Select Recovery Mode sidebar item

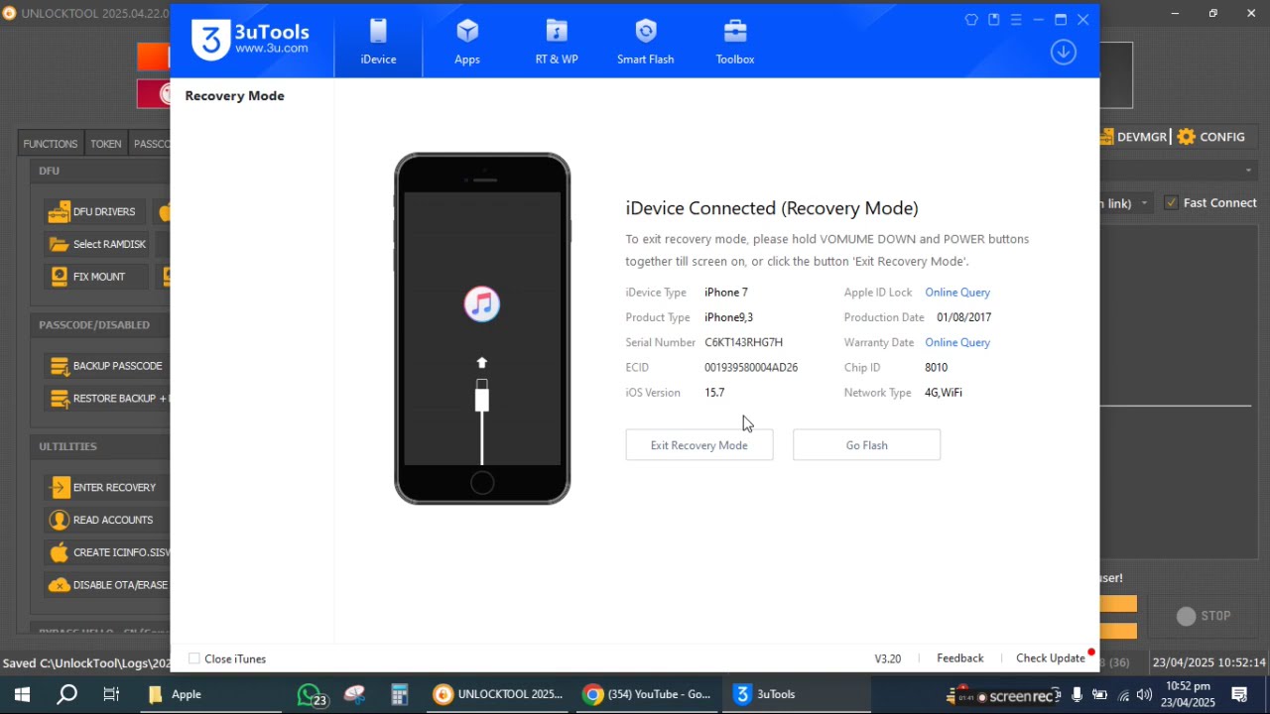234,96
